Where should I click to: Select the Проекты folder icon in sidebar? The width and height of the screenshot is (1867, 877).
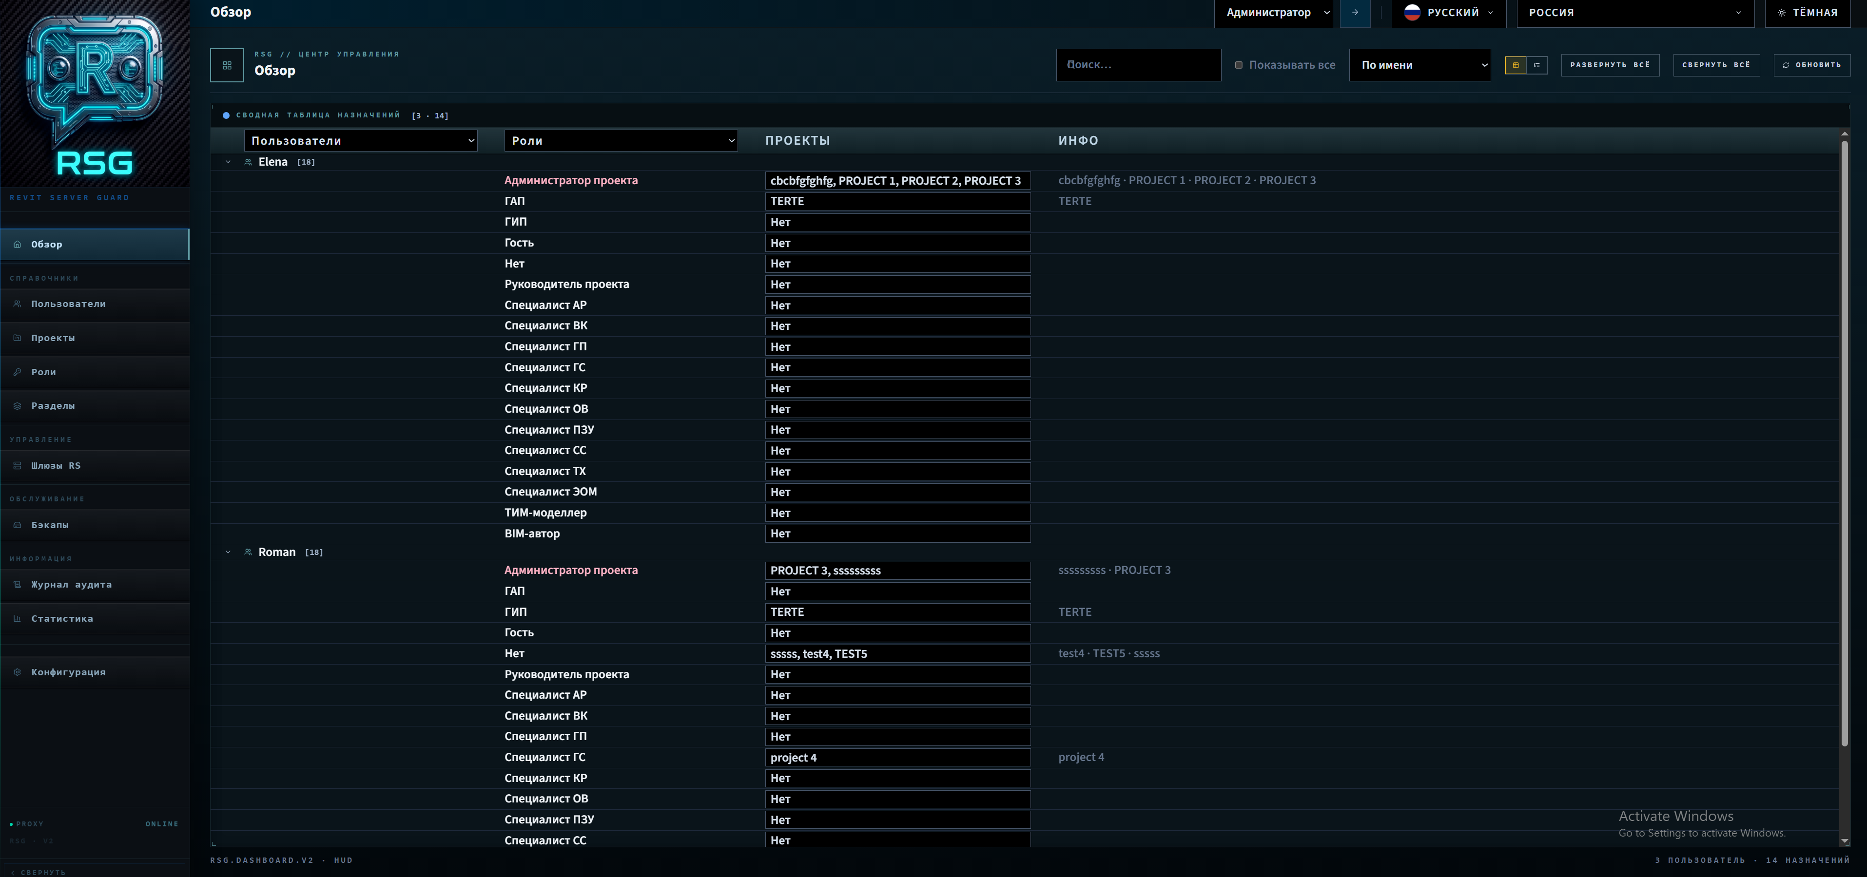[x=18, y=338]
